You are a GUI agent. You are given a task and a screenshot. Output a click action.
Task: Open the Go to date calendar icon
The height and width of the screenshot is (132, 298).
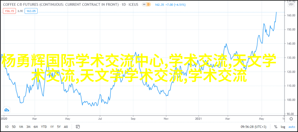(x=78, y=127)
